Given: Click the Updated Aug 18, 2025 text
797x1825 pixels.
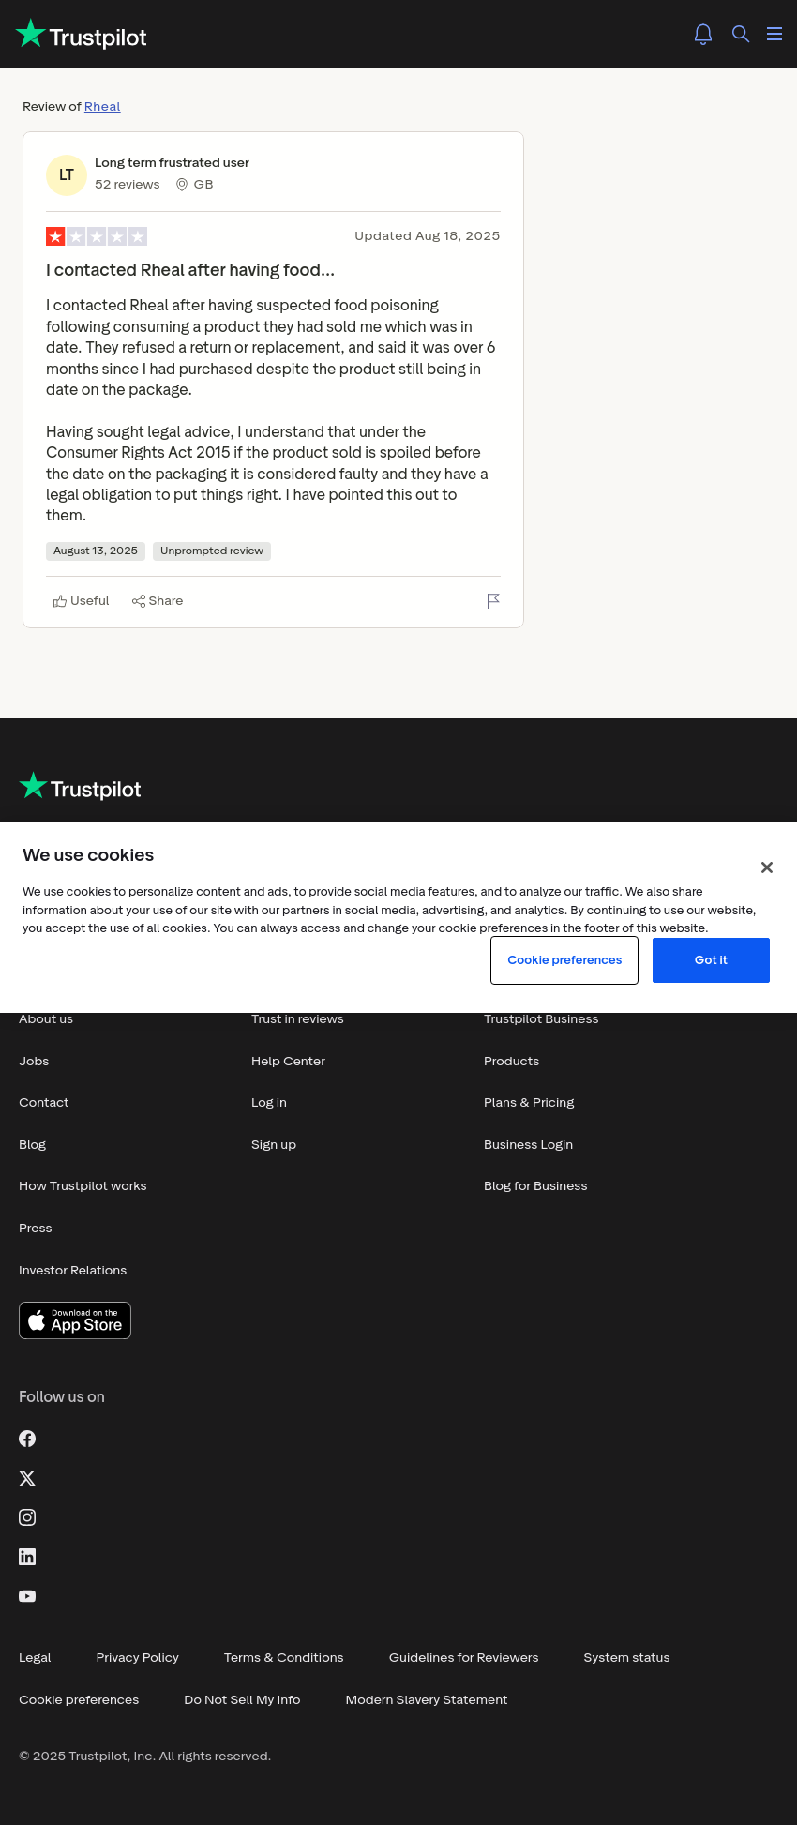Looking at the screenshot, I should tap(428, 236).
